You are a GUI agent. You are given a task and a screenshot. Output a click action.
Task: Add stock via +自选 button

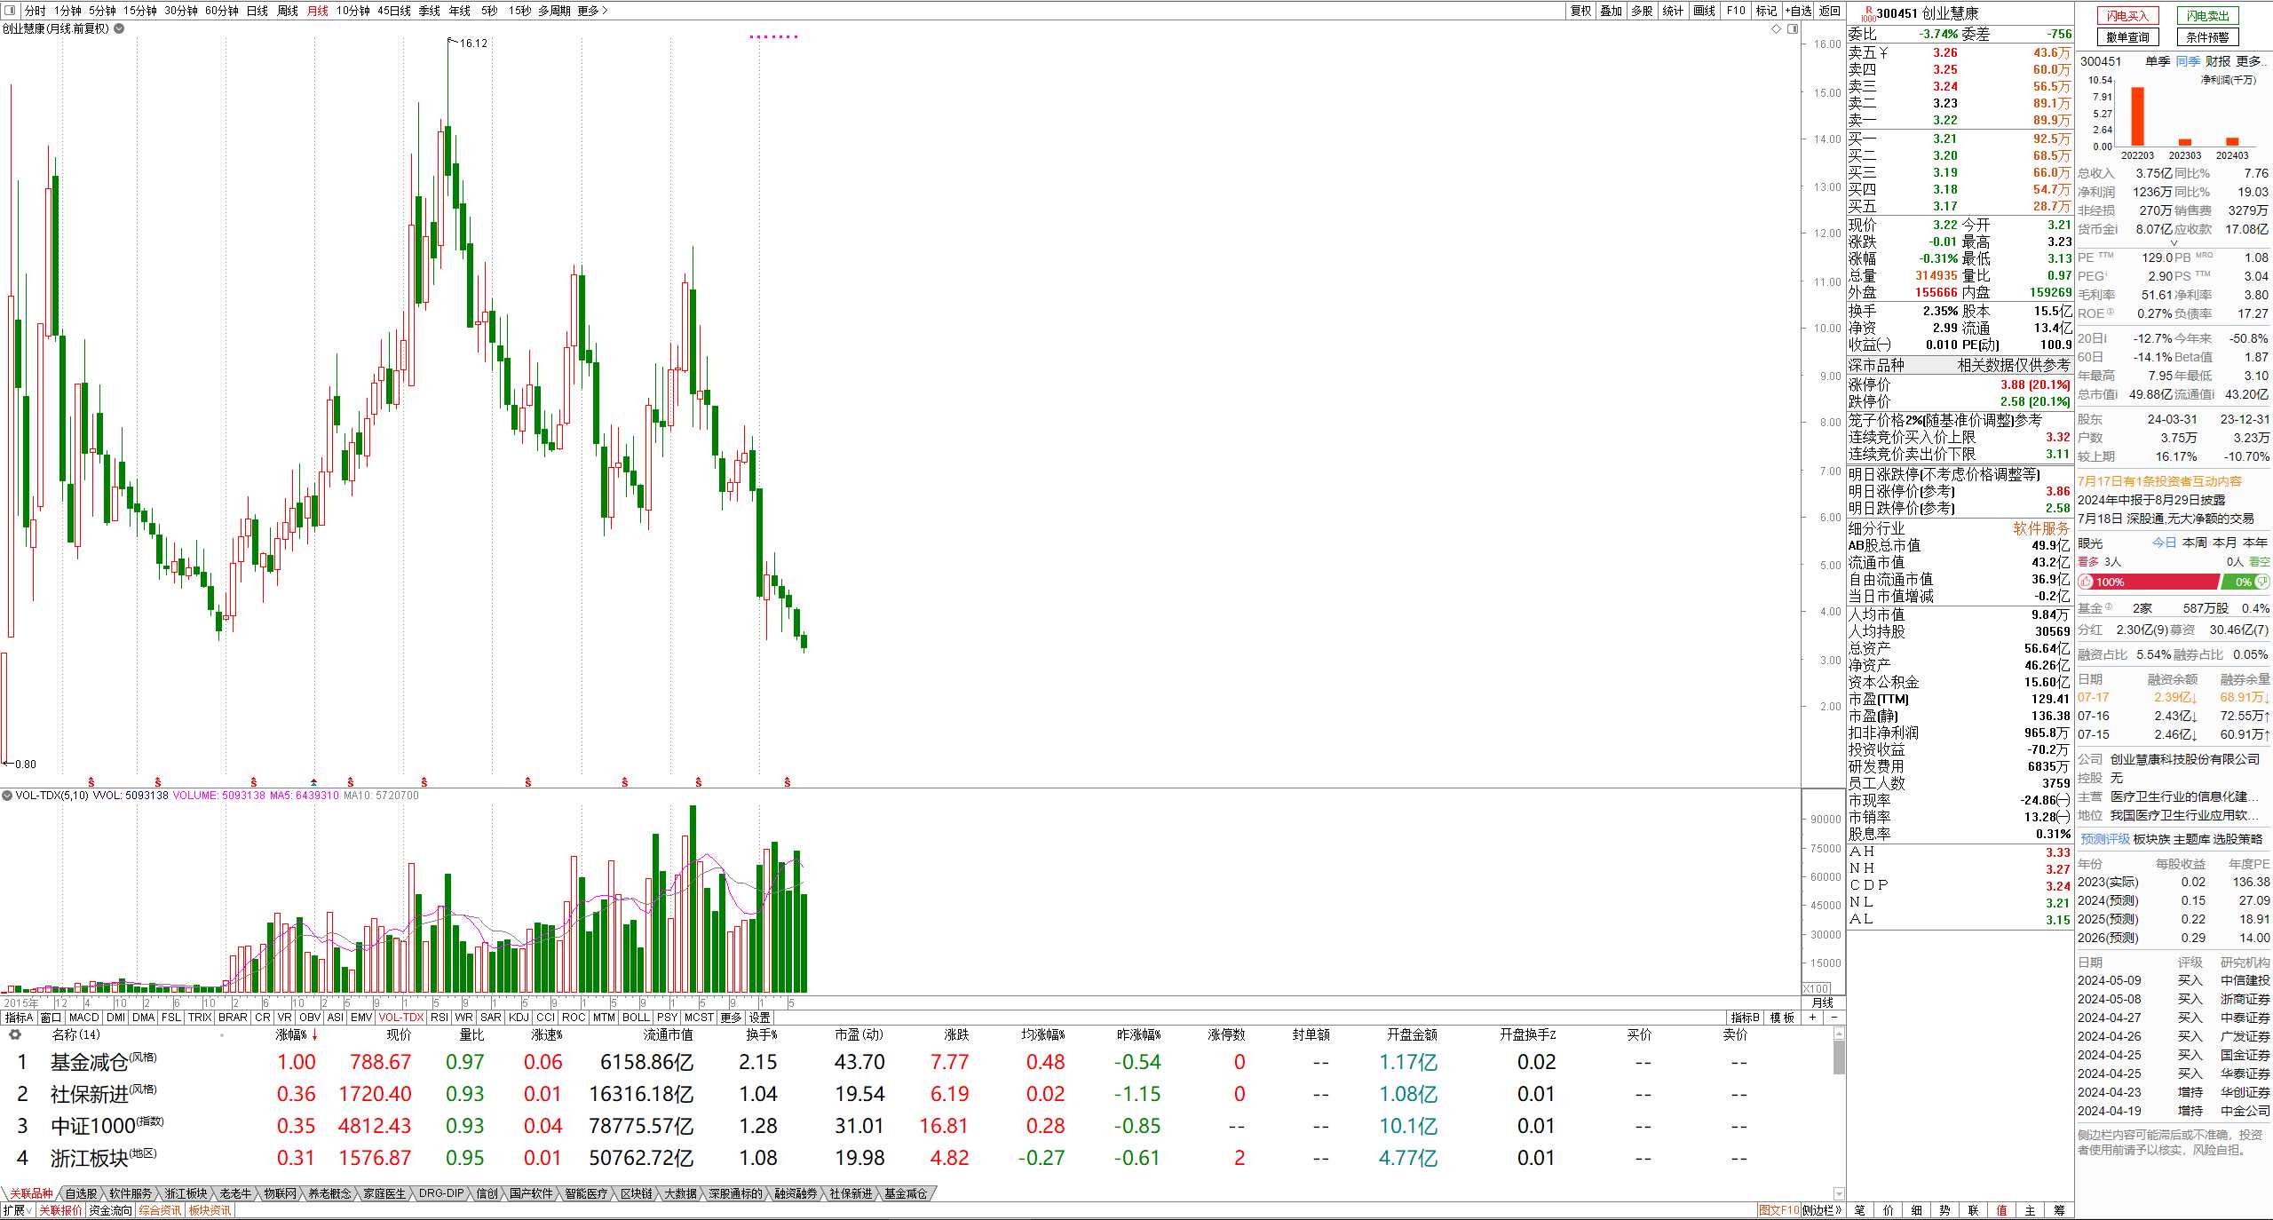(1799, 11)
